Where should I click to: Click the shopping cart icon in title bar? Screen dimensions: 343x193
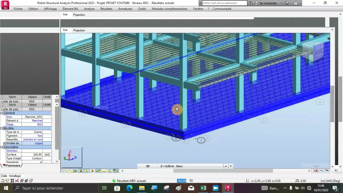point(287,3)
